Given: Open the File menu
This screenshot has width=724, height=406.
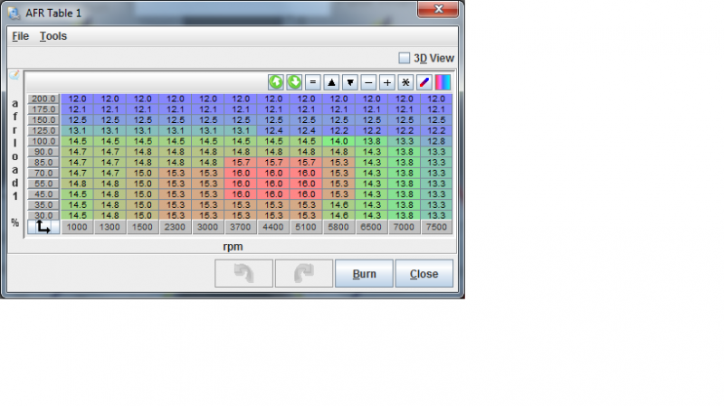Looking at the screenshot, I should 20,36.
